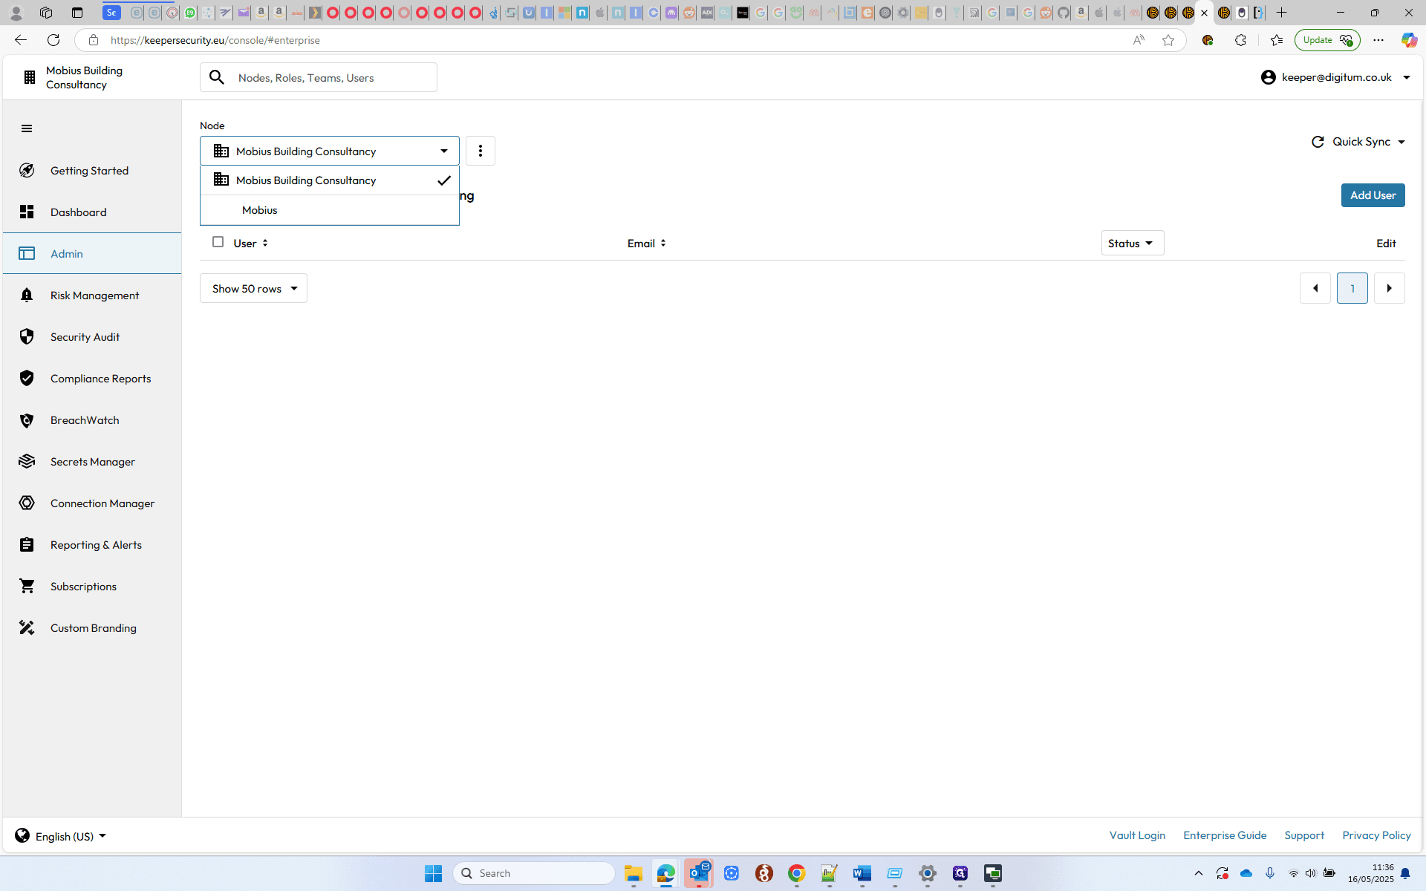This screenshot has height=891, width=1426.
Task: Select the Mobius child node
Action: [x=330, y=210]
